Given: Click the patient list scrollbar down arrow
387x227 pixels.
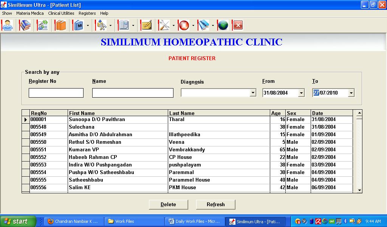Looking at the screenshot, I should click(359, 190).
